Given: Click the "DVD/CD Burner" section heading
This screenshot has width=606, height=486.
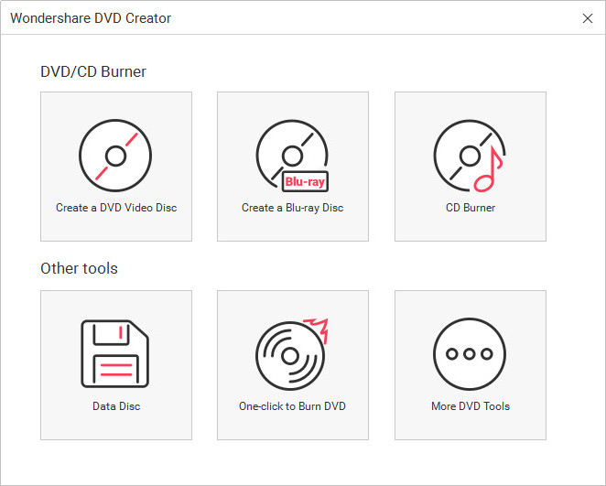Looking at the screenshot, I should coord(93,71).
